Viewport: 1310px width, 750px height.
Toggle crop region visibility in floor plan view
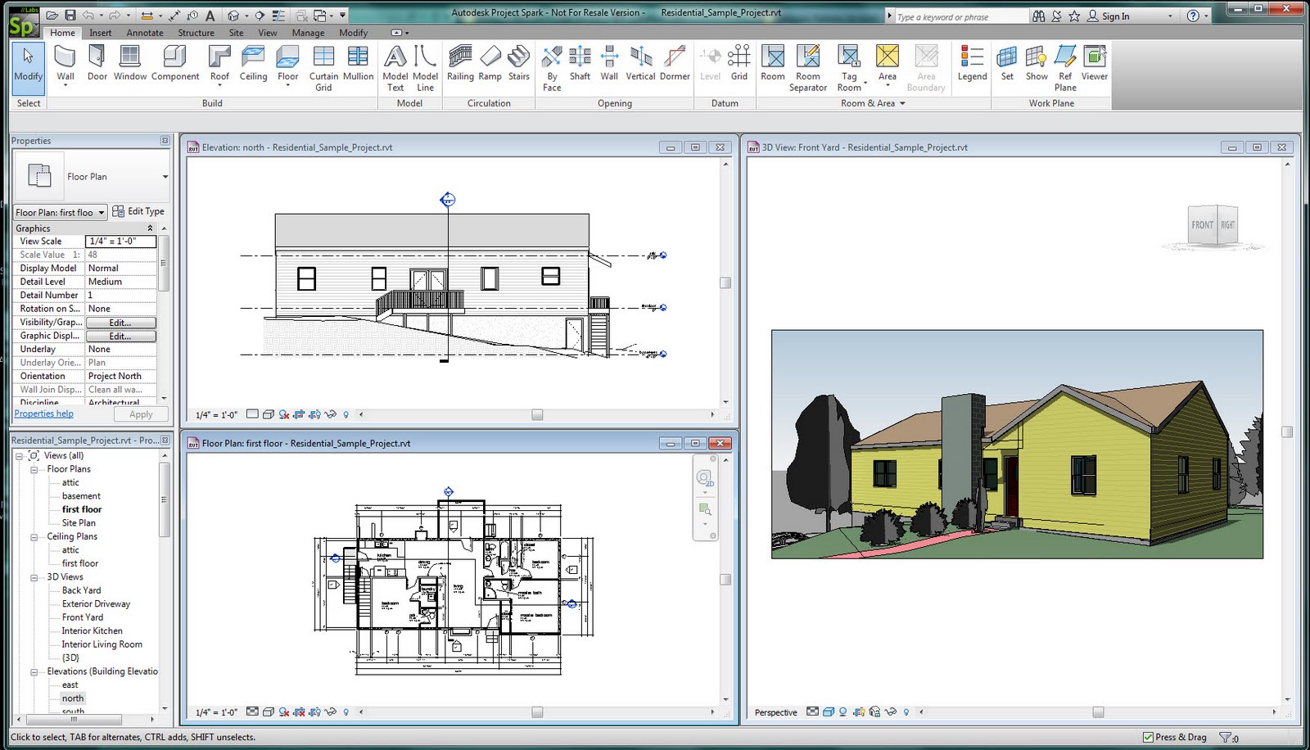click(314, 712)
